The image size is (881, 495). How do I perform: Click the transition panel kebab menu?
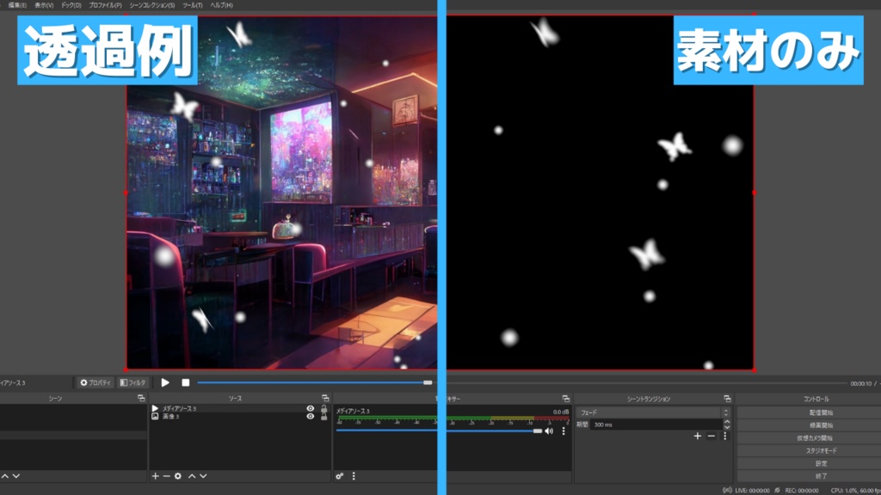coord(724,437)
